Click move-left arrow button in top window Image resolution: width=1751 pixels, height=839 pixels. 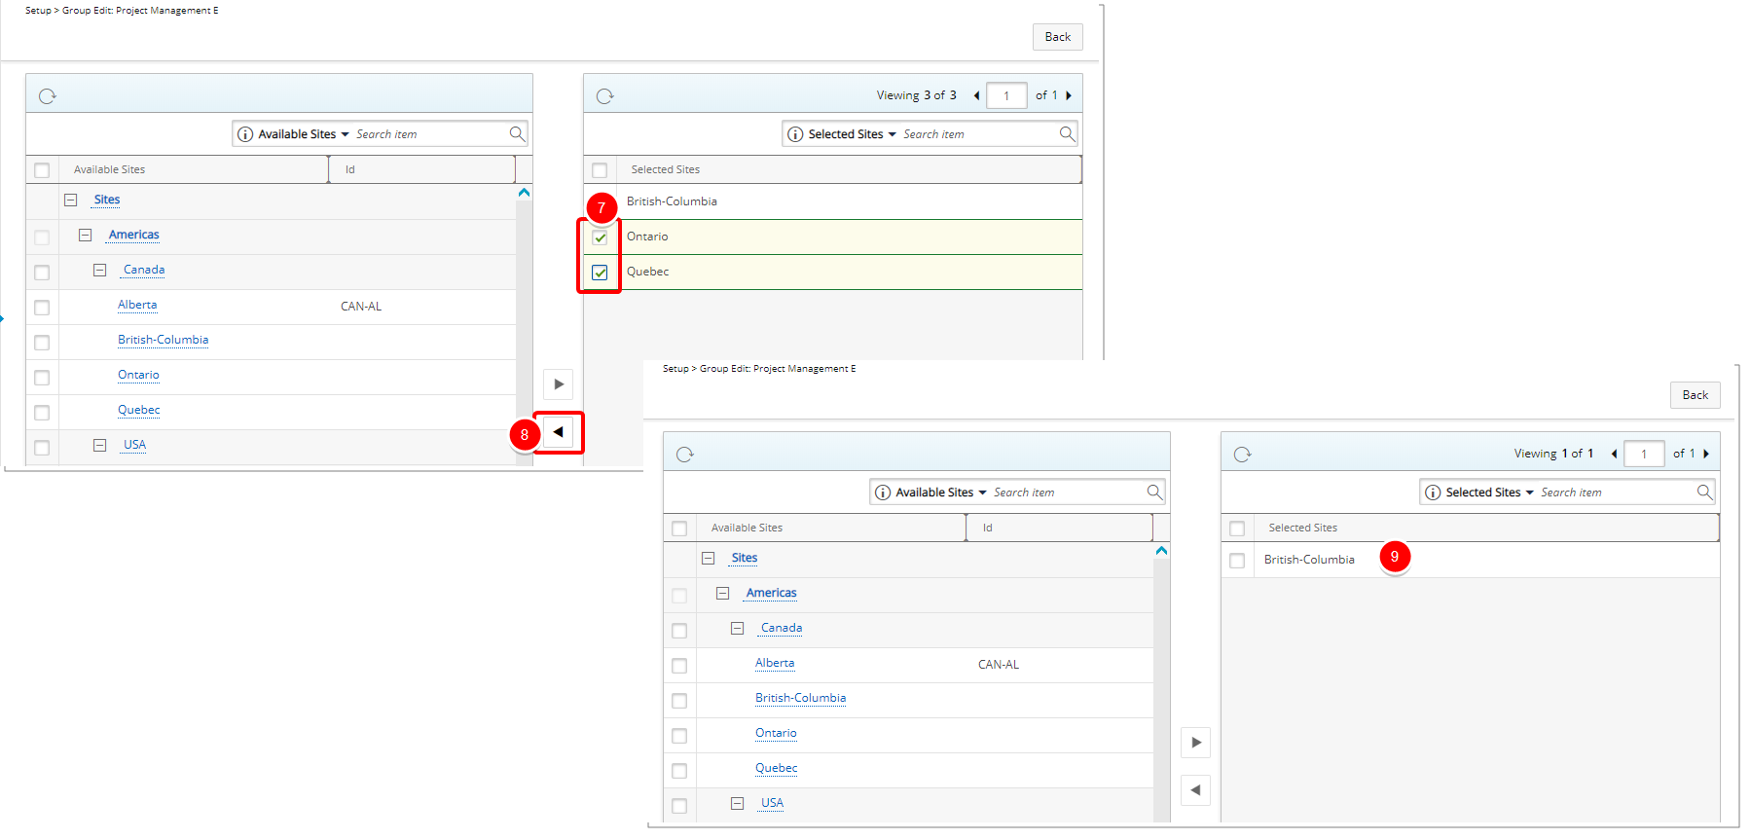click(559, 431)
